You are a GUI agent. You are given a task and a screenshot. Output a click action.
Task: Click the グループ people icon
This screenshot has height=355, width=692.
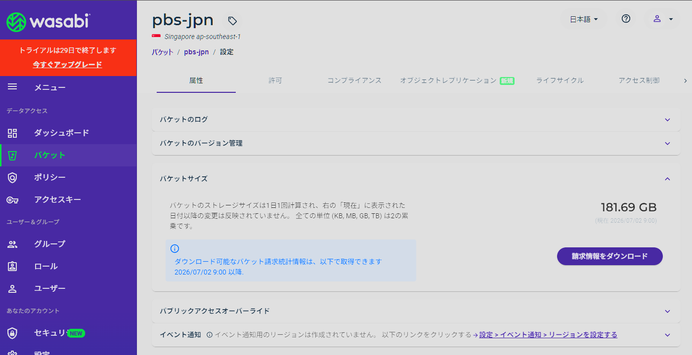coord(12,244)
